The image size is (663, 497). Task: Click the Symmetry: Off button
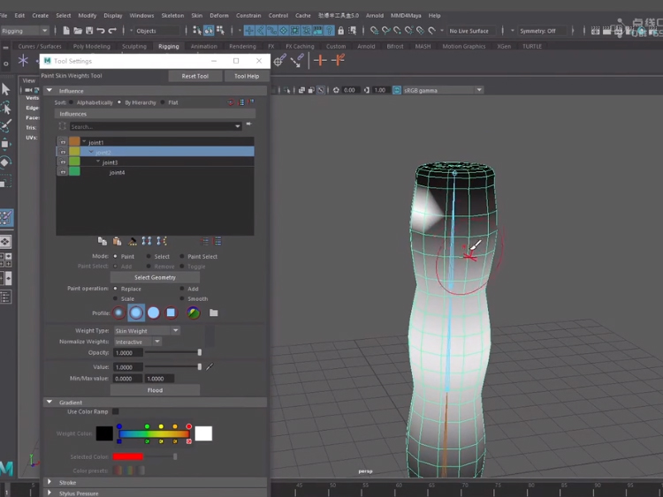tap(537, 31)
